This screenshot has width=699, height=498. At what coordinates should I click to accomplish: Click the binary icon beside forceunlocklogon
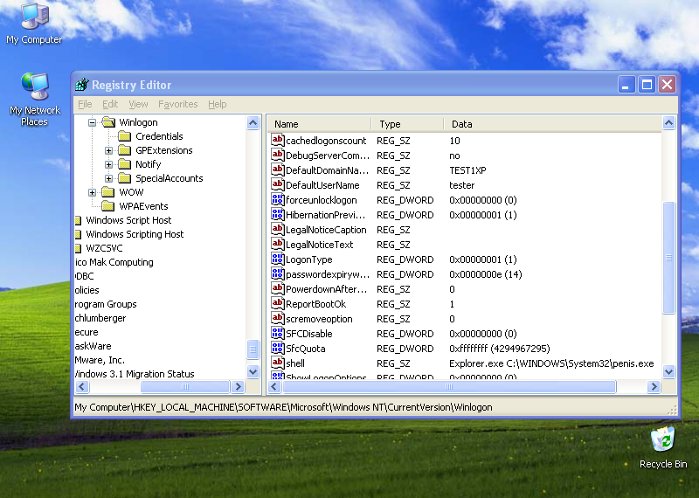click(278, 200)
